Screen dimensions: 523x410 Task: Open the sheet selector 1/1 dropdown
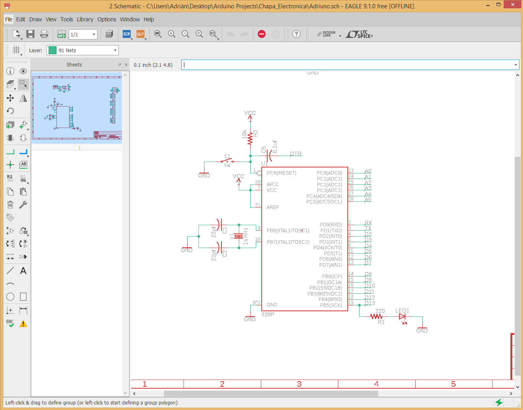pos(83,34)
